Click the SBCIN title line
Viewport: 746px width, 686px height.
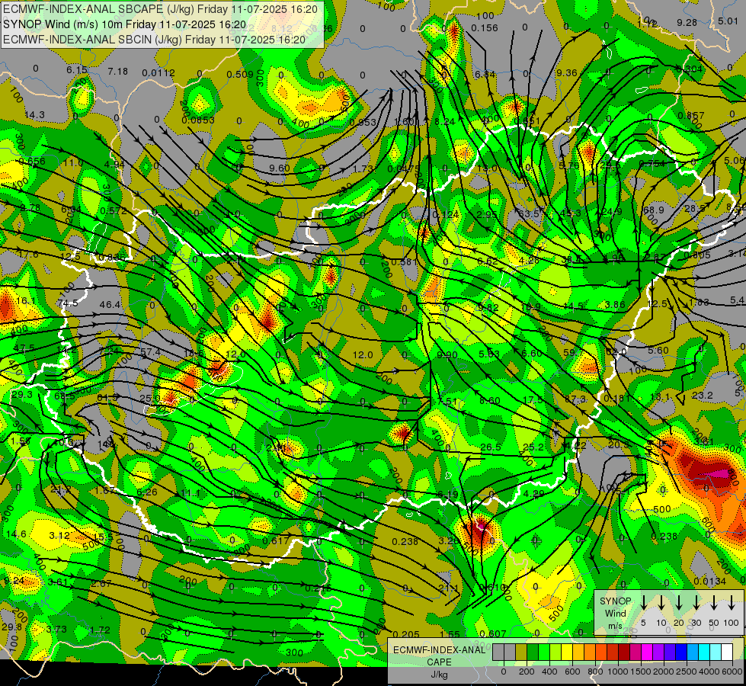154,40
